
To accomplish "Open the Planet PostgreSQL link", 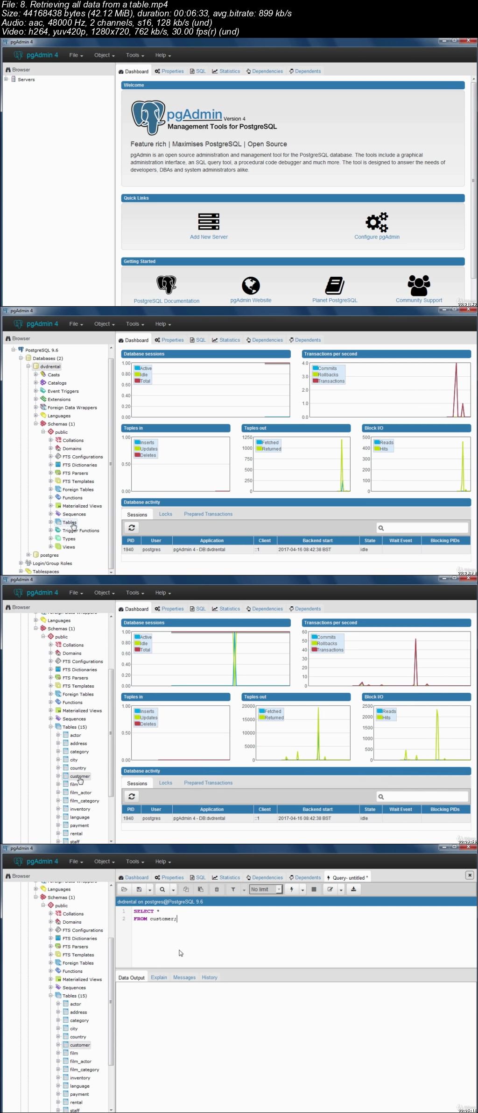I will point(335,300).
